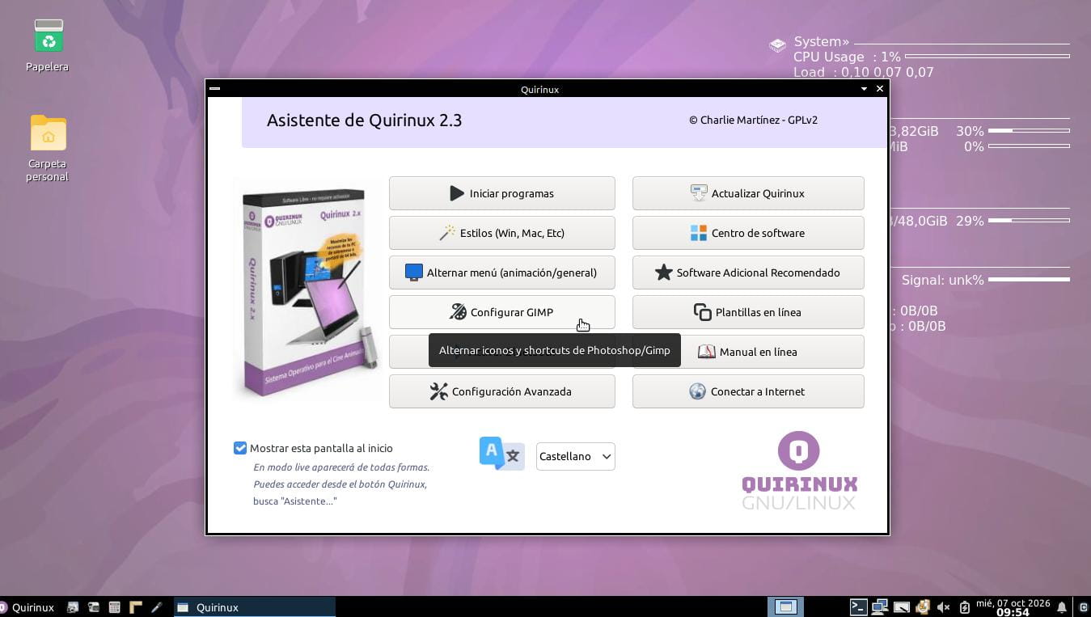Open the window menu in the title bar
Image resolution: width=1091 pixels, height=617 pixels.
coord(214,89)
